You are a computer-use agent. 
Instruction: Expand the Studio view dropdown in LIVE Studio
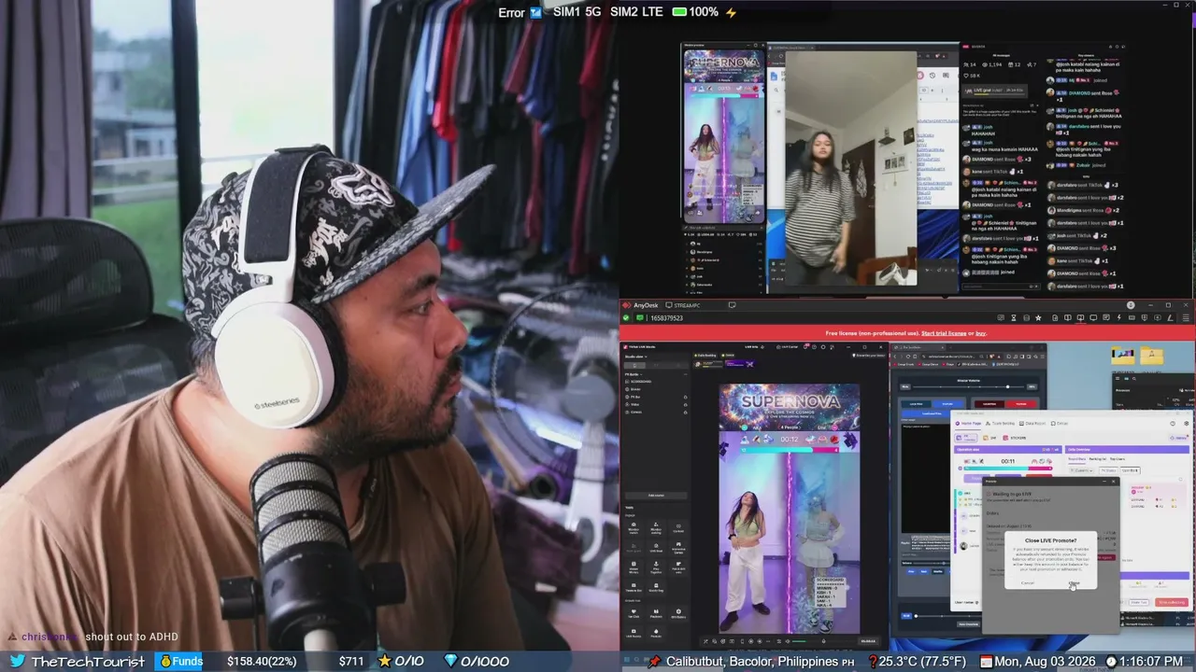(x=636, y=357)
